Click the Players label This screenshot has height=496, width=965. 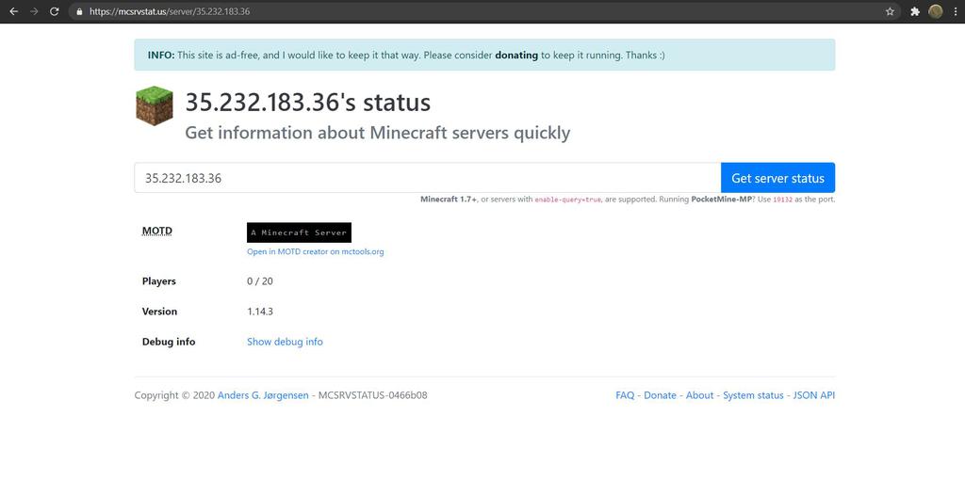click(x=158, y=281)
